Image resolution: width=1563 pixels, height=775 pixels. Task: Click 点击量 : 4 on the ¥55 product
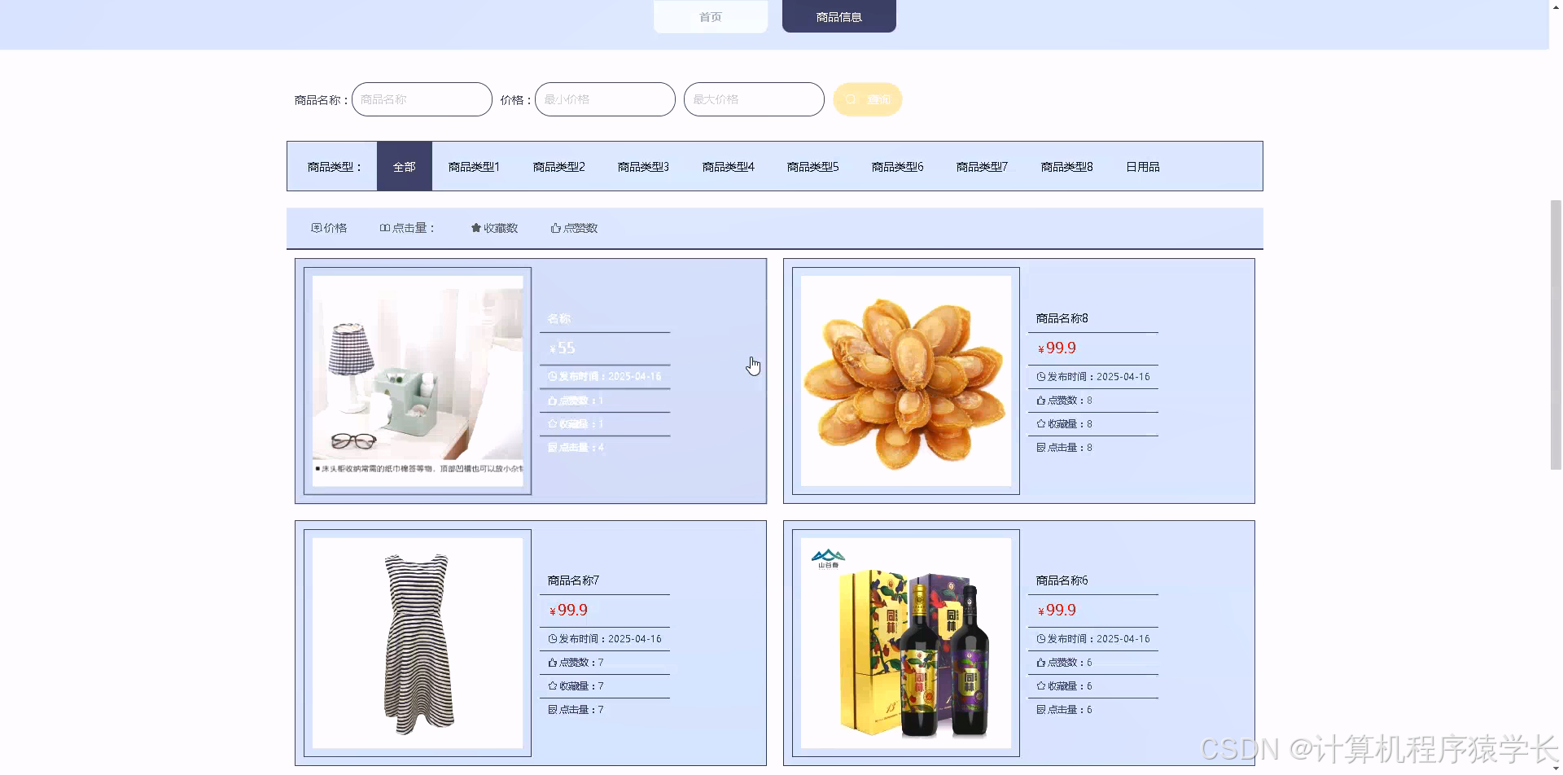[576, 448]
